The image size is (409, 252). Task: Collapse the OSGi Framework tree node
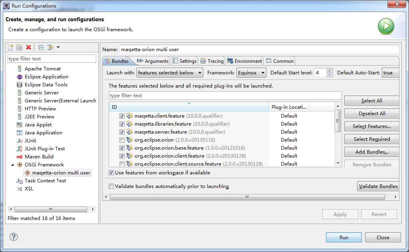pyautogui.click(x=12, y=165)
